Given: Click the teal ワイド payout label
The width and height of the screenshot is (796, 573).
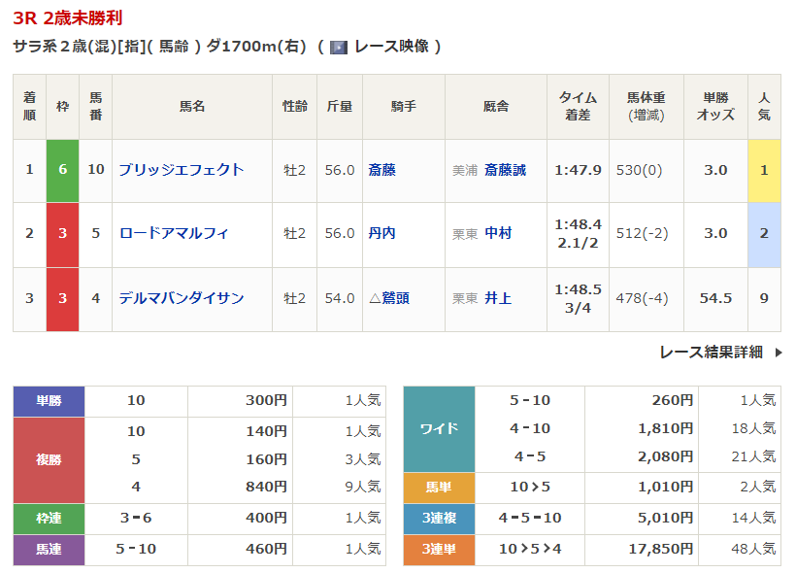Looking at the screenshot, I should point(439,428).
